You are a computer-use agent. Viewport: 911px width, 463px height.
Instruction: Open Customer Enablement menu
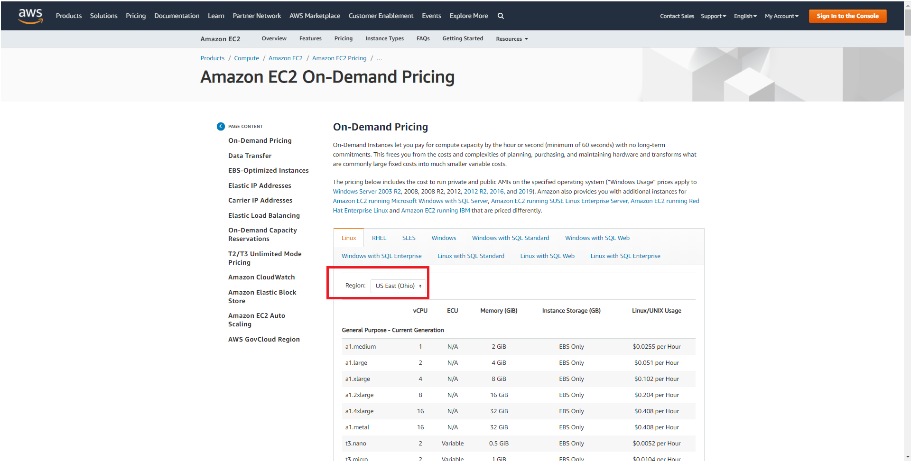click(381, 16)
